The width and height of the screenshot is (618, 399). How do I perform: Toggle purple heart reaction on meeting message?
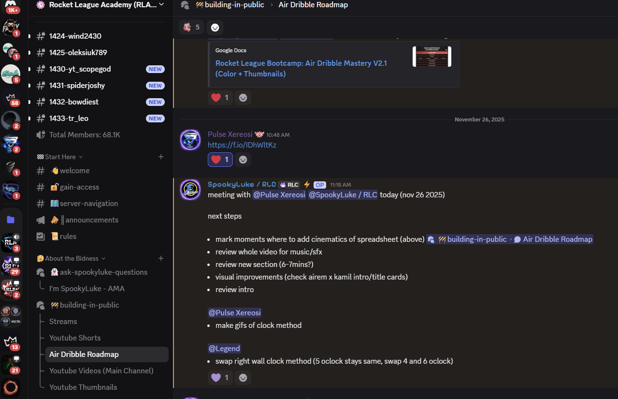click(x=220, y=377)
